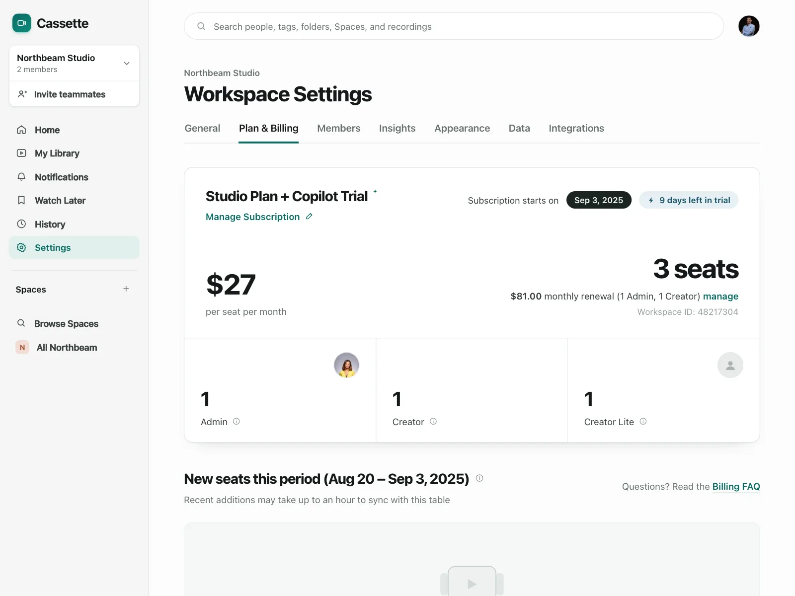Image resolution: width=795 pixels, height=596 pixels.
Task: Open Notifications in sidebar
Action: (74, 177)
